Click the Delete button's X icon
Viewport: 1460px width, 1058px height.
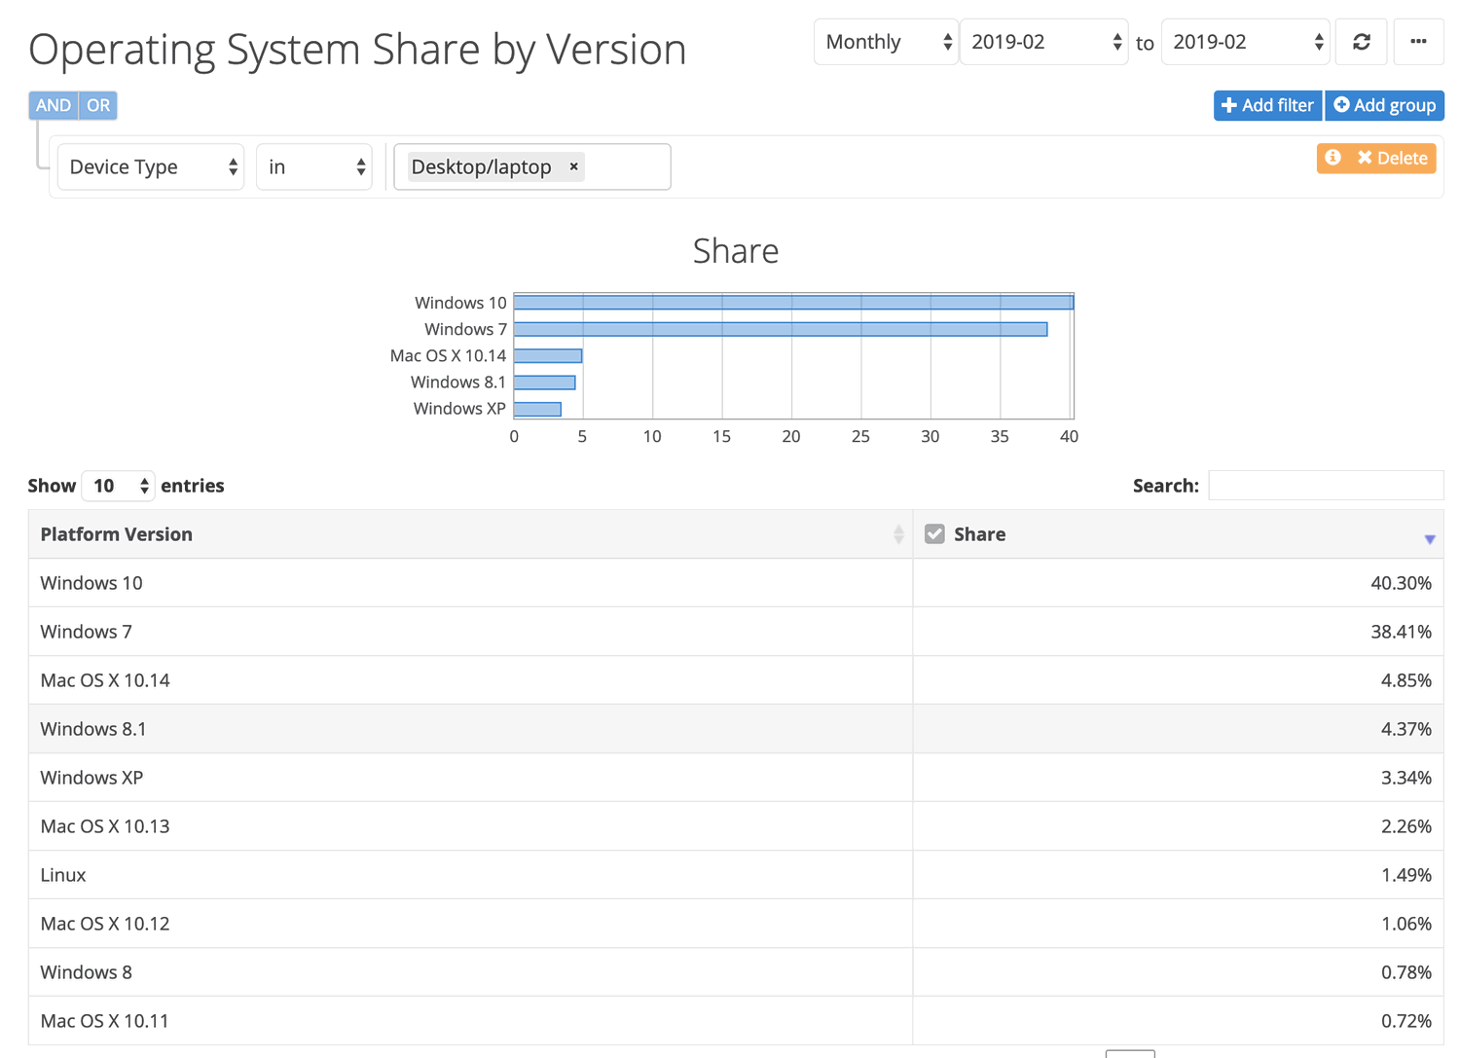(1367, 158)
